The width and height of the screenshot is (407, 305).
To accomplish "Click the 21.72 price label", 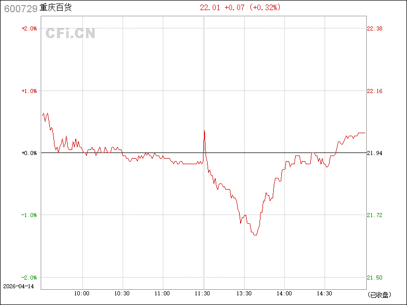I will 374,215.
